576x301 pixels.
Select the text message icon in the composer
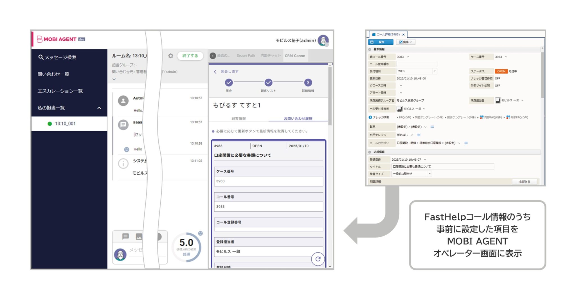click(x=125, y=236)
